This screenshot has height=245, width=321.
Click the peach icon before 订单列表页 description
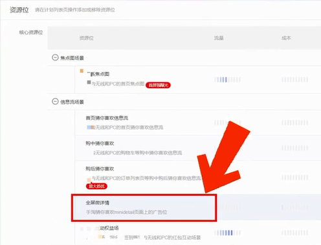(x=89, y=180)
